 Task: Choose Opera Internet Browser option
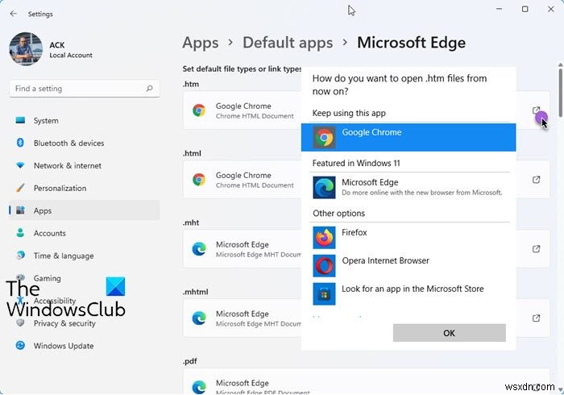point(409,265)
